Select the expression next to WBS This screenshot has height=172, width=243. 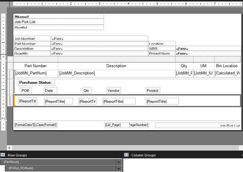(x=208, y=49)
